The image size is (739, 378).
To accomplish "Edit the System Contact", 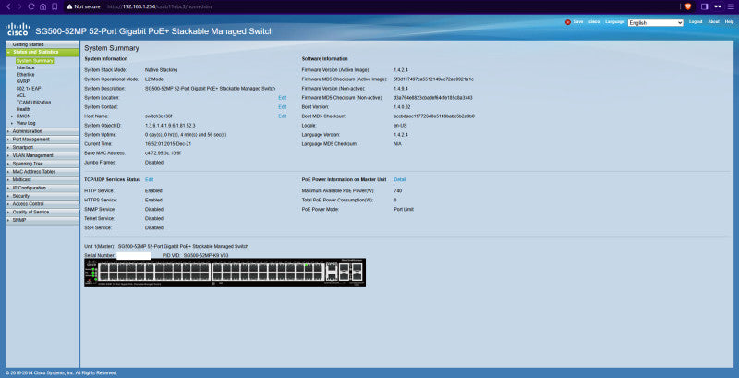I will click(x=283, y=107).
